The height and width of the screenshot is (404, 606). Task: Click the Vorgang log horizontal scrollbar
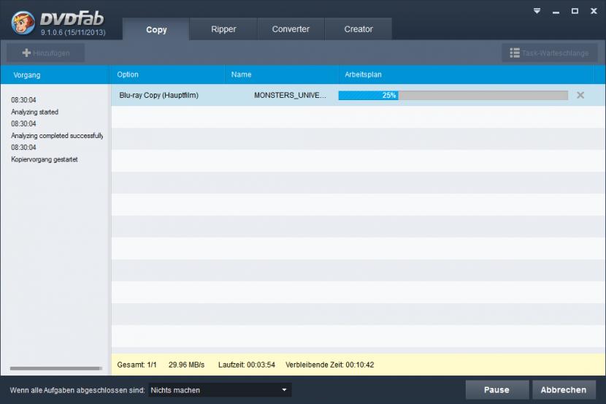(55, 368)
